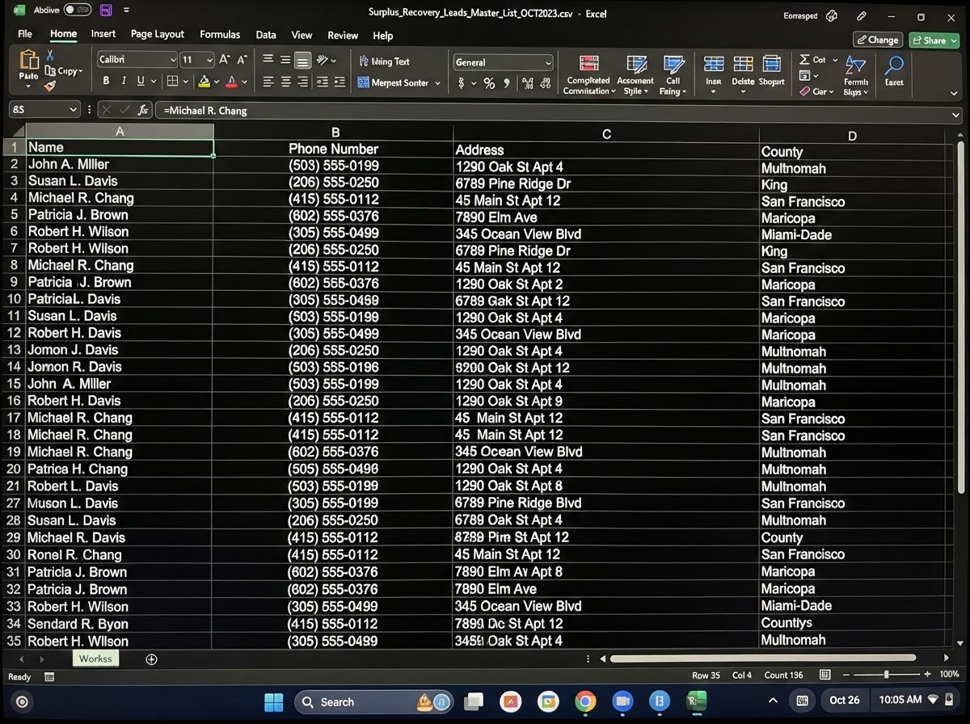The image size is (970, 724).
Task: Open the Sort and Filter menu
Action: (855, 74)
